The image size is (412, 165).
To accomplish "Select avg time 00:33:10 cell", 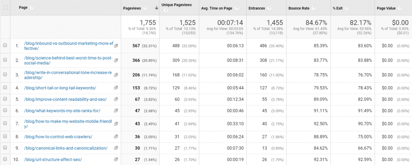I will point(235,123).
